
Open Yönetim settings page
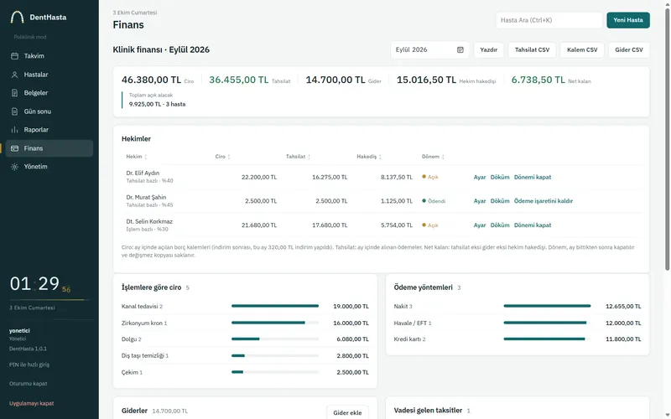point(49,167)
